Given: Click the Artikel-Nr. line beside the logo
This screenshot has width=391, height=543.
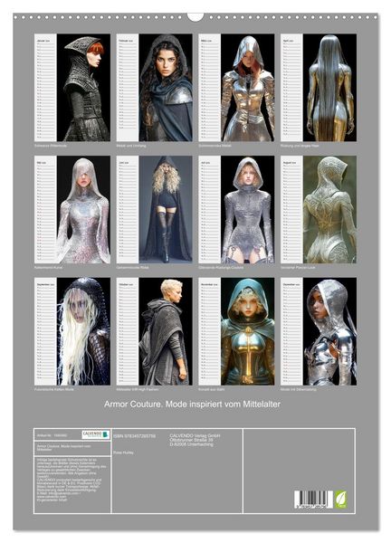Looking at the screenshot, I should [x=52, y=435].
